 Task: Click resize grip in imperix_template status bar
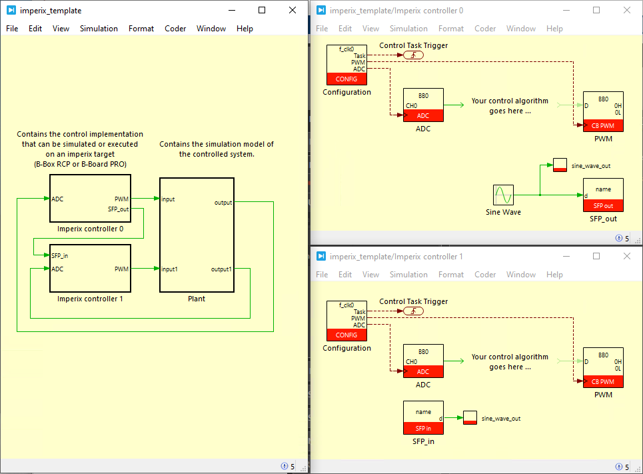[x=303, y=468]
